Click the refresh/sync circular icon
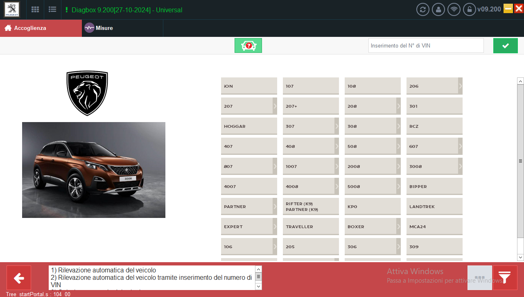 (423, 9)
